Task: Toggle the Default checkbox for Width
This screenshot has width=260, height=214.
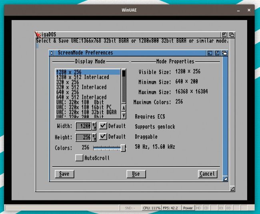Action: [x=103, y=126]
